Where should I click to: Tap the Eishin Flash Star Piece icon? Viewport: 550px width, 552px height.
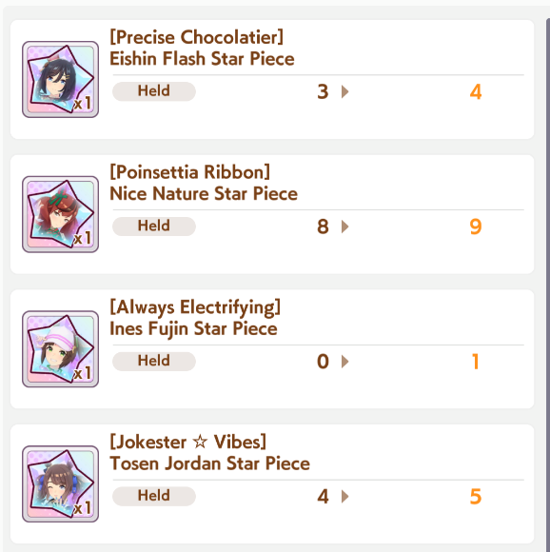[x=60, y=79]
